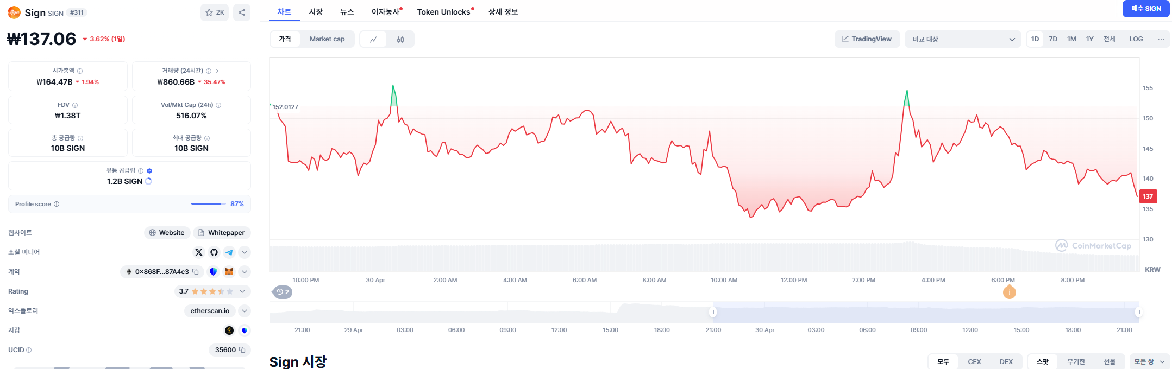Copy UCID 35600 value
The width and height of the screenshot is (1172, 369).
tap(242, 350)
